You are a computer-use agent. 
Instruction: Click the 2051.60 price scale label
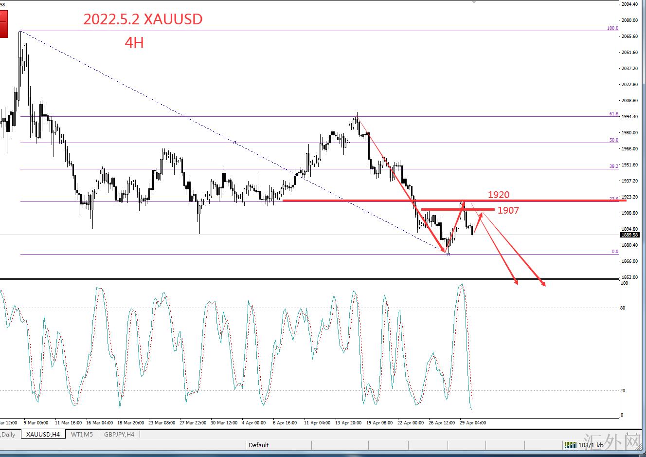click(629, 53)
